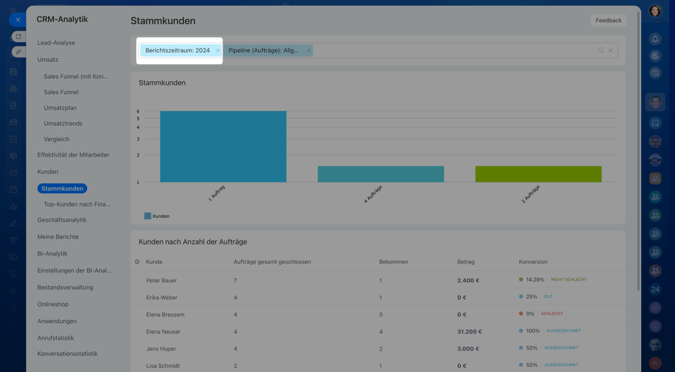The image size is (675, 372).
Task: Open the user profile avatar at top right
Action: click(655, 11)
